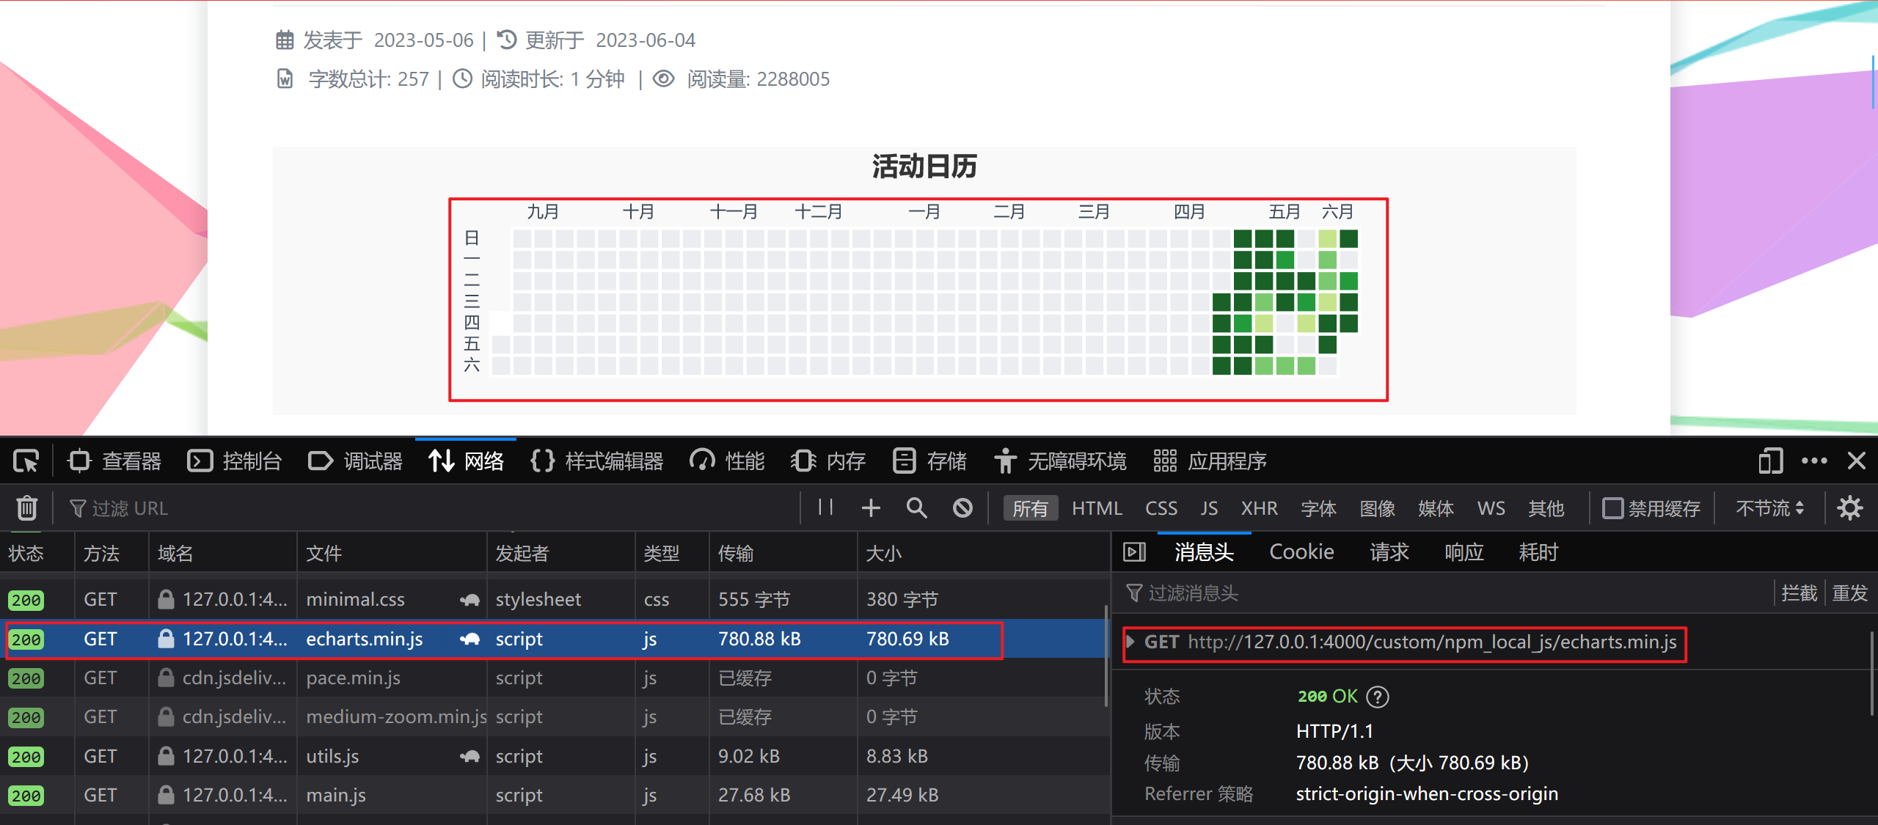Viewport: 1878px width, 825px height.
Task: Select the JS filter toggle
Action: click(x=1209, y=507)
